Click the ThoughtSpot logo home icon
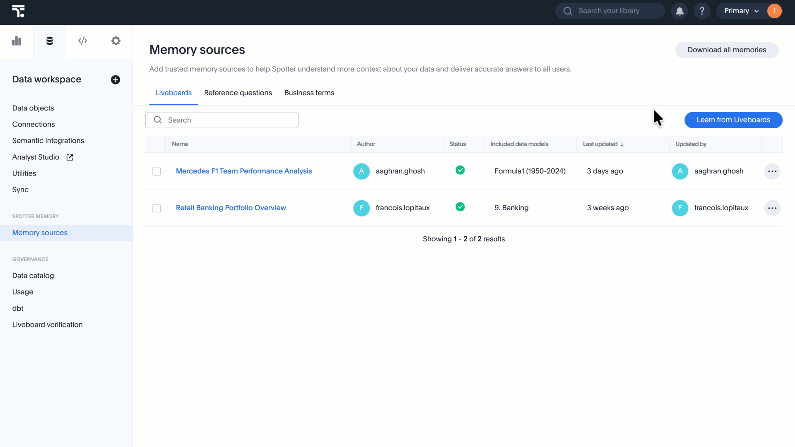The width and height of the screenshot is (795, 447). [18, 11]
